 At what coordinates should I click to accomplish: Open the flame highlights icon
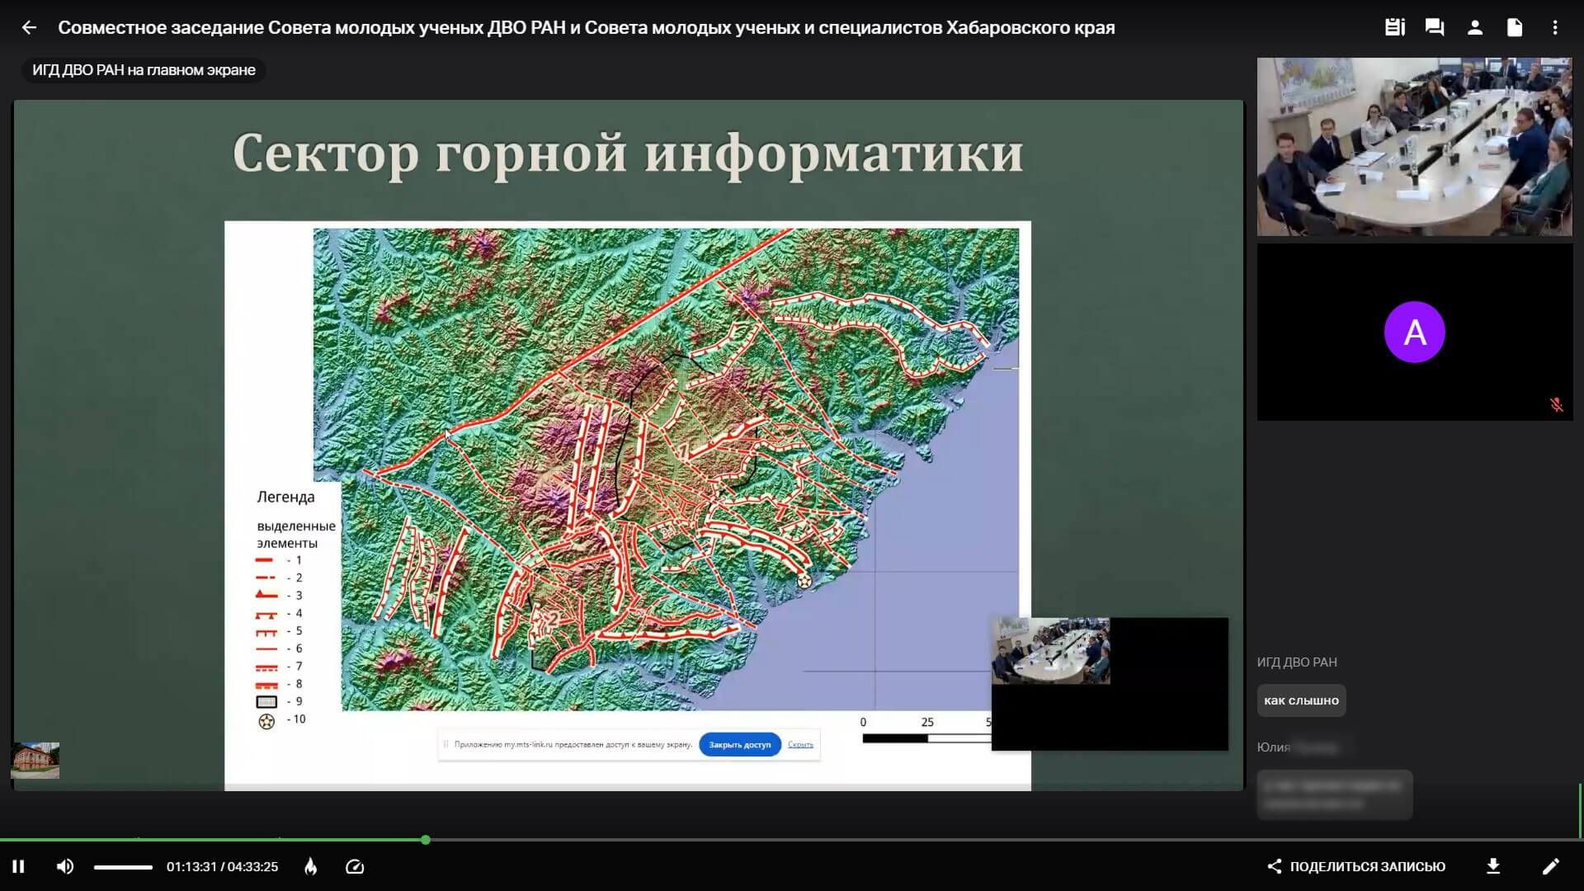(x=311, y=866)
